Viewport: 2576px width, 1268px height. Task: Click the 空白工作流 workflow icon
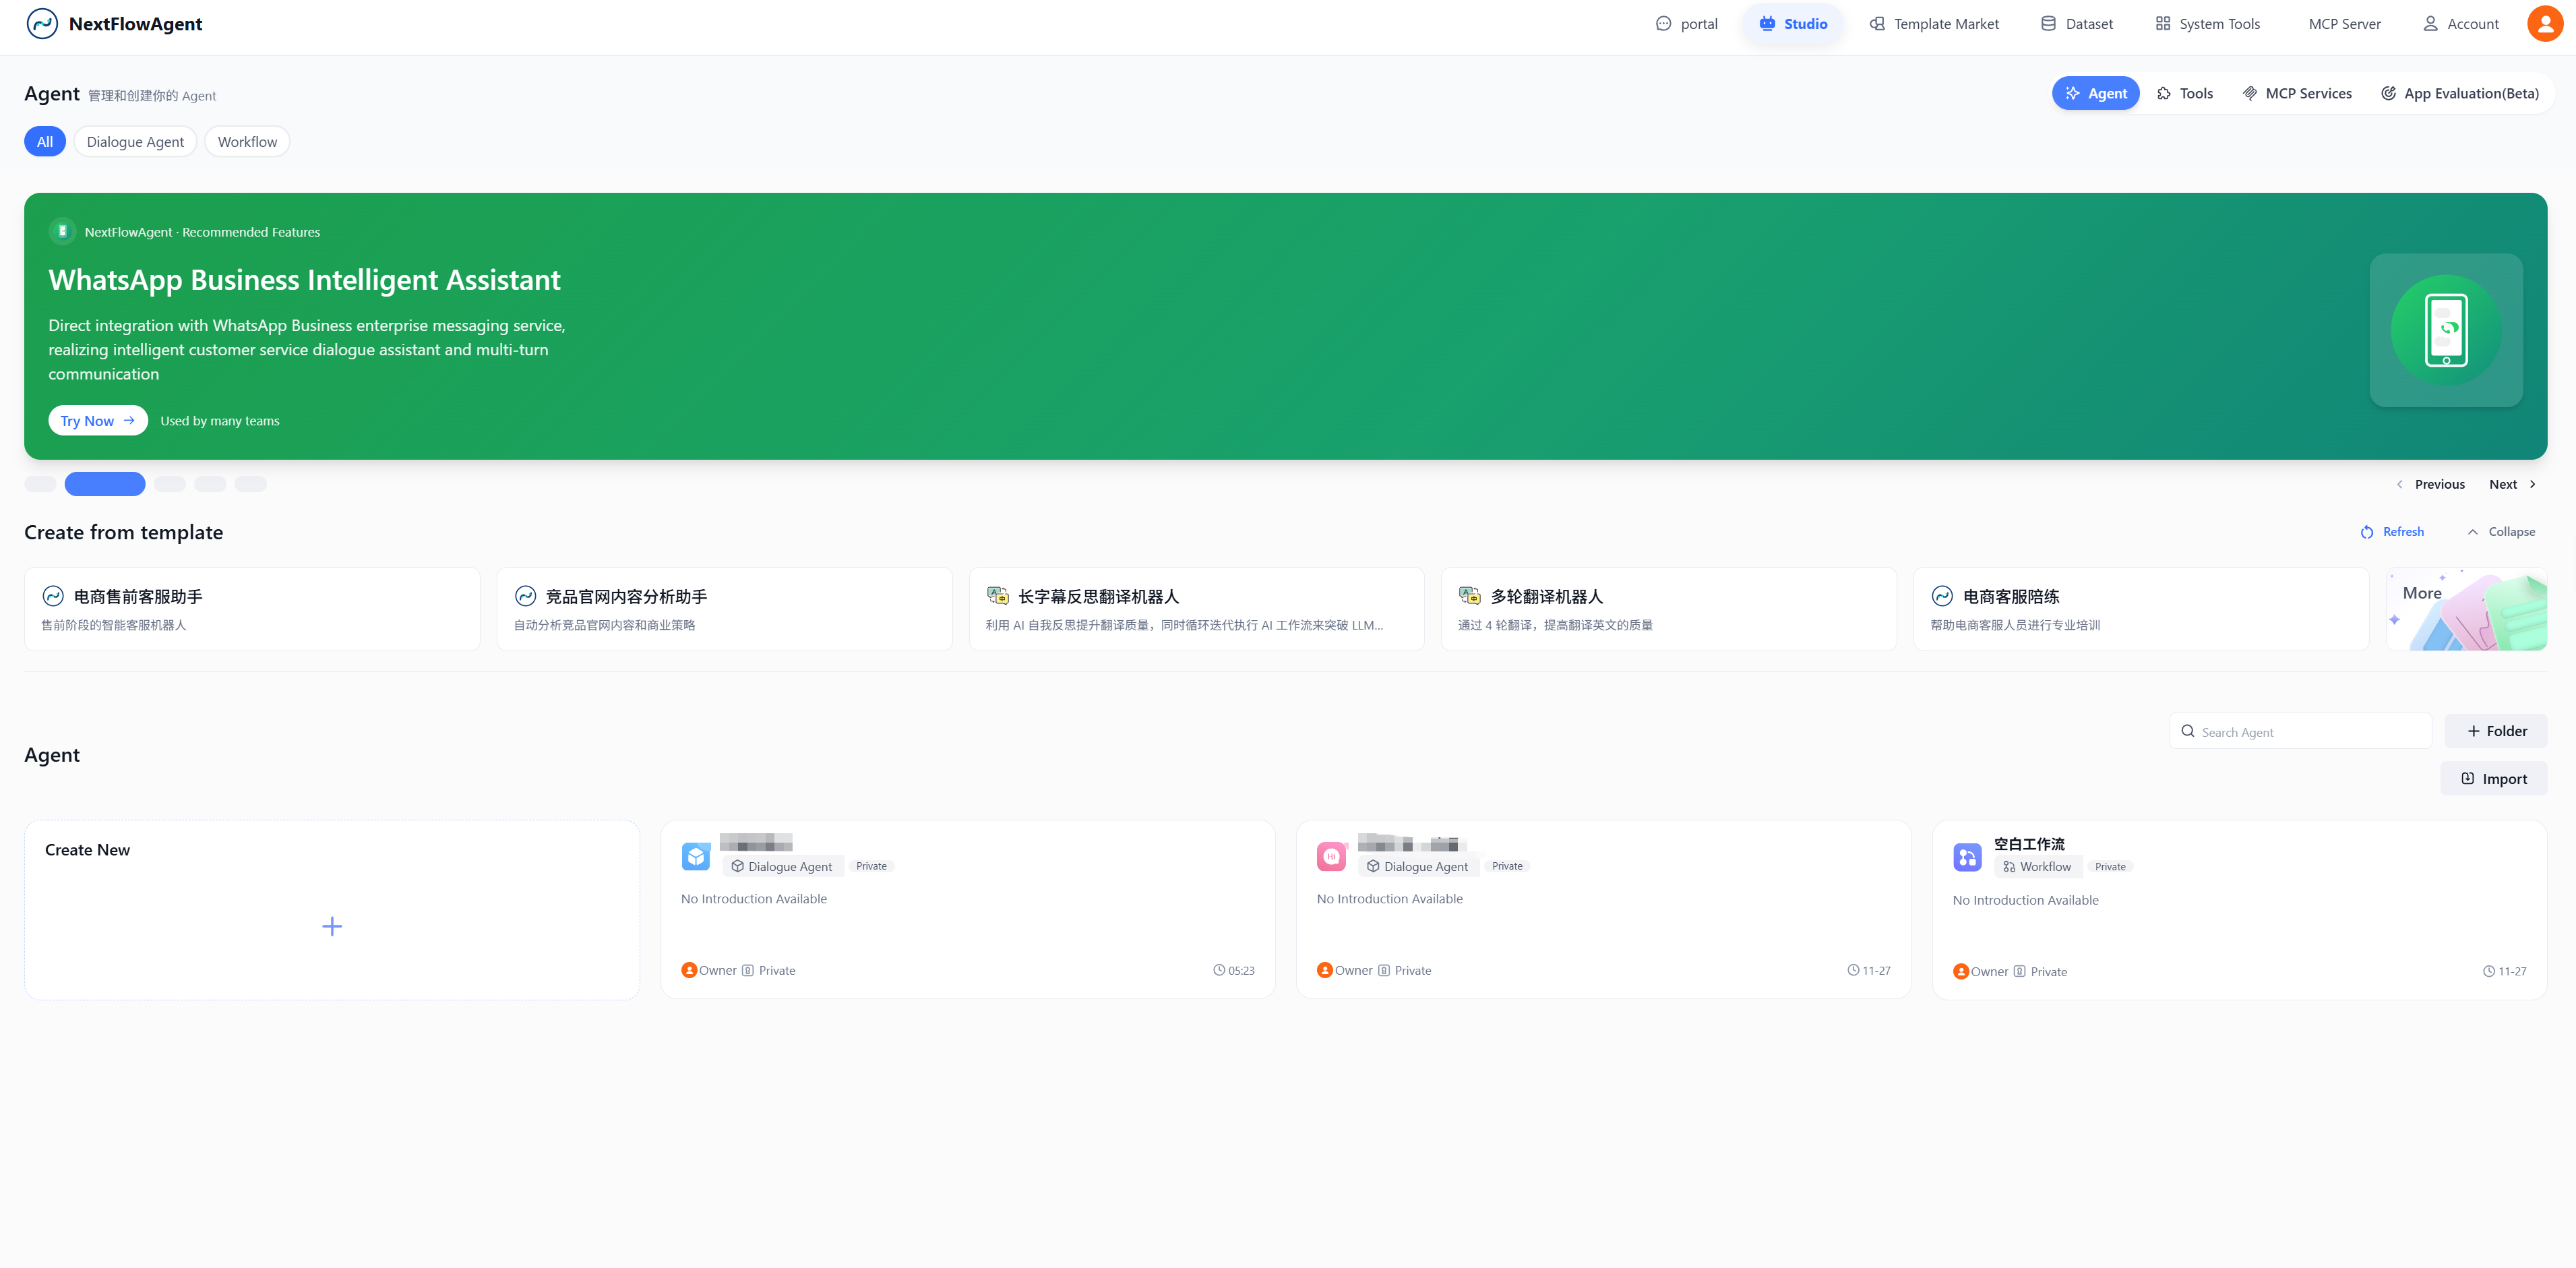tap(1967, 857)
